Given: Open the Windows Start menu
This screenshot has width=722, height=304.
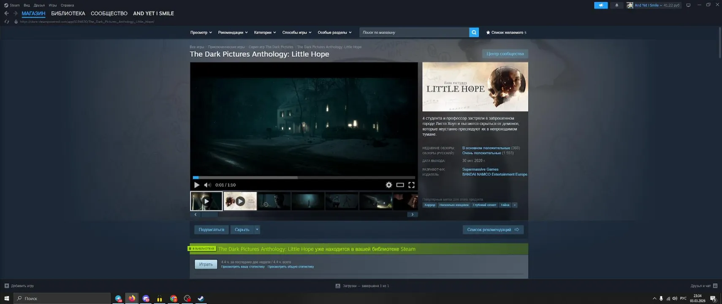Looking at the screenshot, I should point(6,299).
